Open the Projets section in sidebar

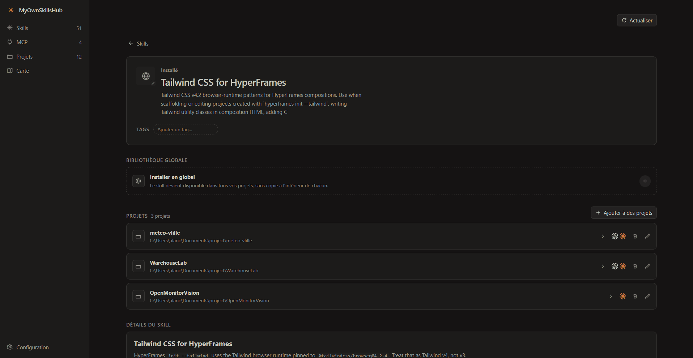pyautogui.click(x=44, y=56)
